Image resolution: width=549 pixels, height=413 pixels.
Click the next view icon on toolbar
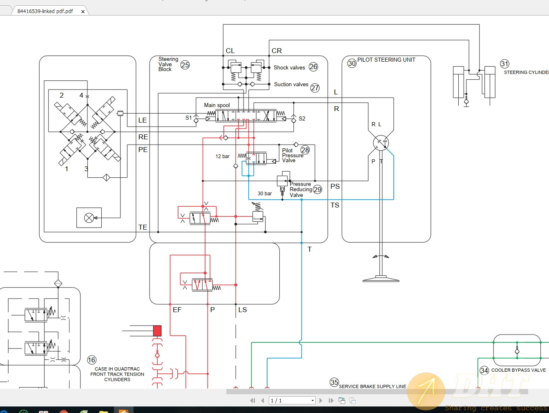(x=352, y=401)
